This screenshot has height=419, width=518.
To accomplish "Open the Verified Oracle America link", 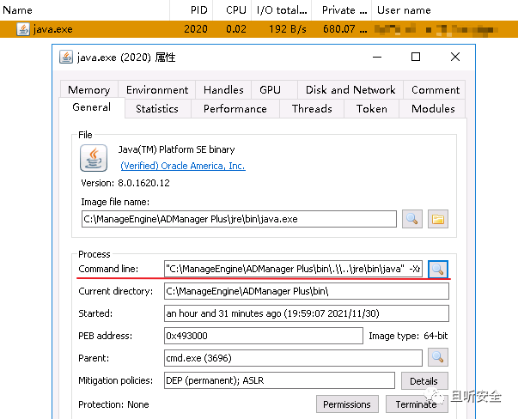I will pos(183,166).
